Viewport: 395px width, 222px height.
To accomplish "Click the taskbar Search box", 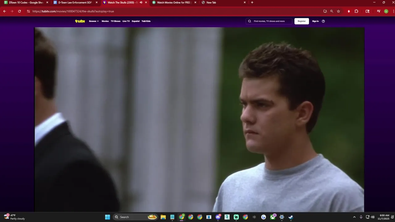I will point(136,217).
